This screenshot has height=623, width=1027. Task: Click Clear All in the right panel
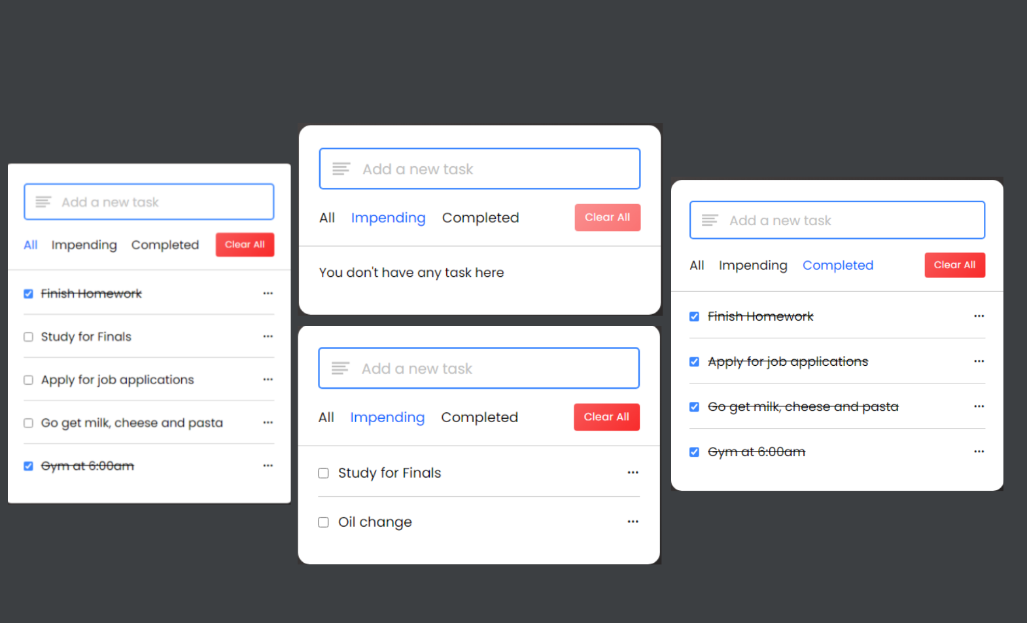pyautogui.click(x=954, y=265)
